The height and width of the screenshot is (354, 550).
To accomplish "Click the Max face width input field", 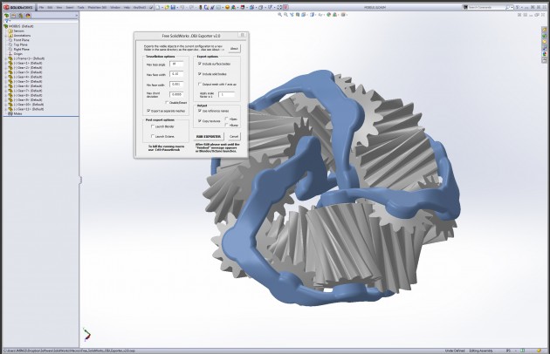I will (x=176, y=74).
